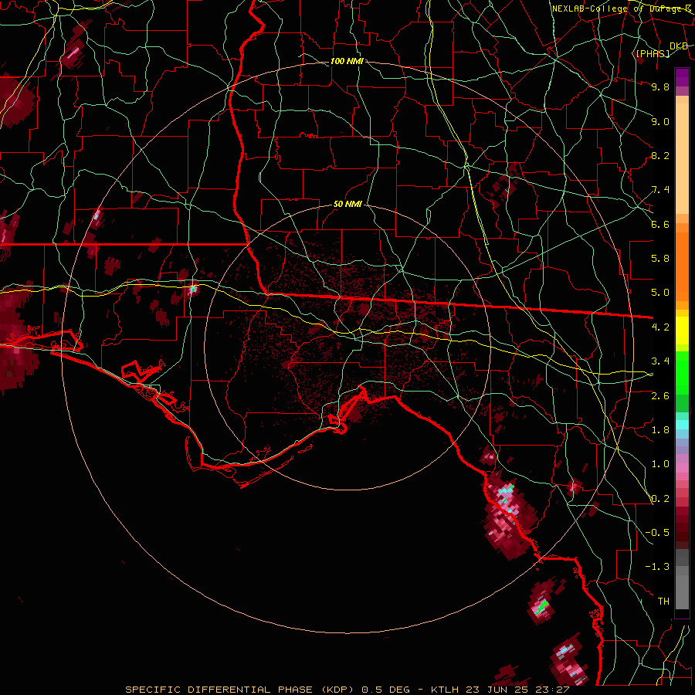This screenshot has height=695, width=695.
Task: Click the 0.2 value on color scale
Action: coord(660,499)
